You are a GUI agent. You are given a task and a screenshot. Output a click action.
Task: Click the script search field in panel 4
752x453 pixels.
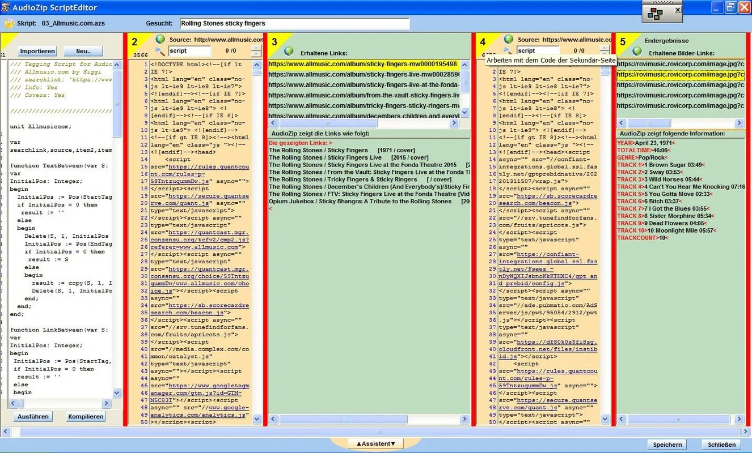coord(537,51)
